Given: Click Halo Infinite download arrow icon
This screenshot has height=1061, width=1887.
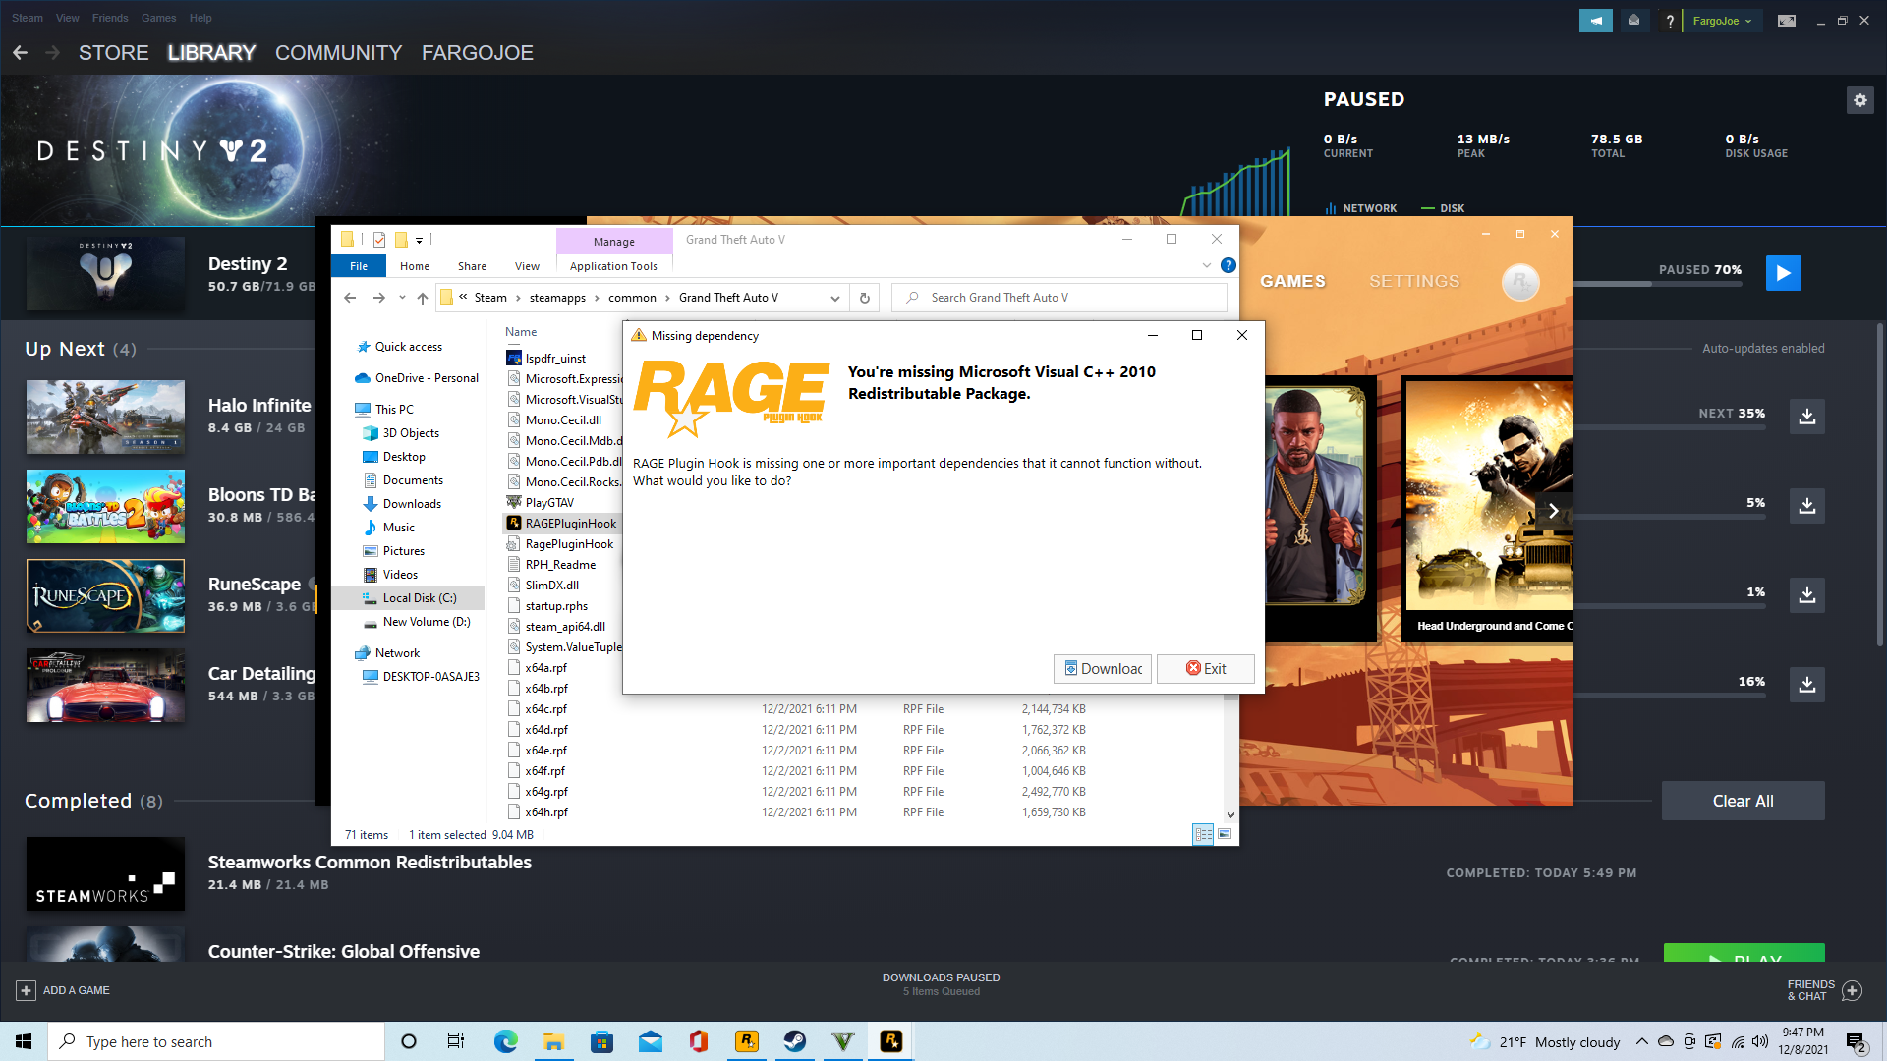Looking at the screenshot, I should (1806, 417).
